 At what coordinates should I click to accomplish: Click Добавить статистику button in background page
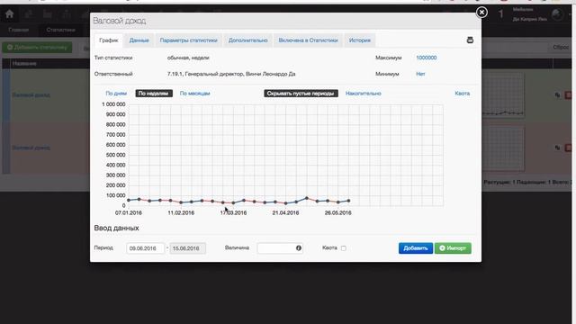tap(37, 48)
